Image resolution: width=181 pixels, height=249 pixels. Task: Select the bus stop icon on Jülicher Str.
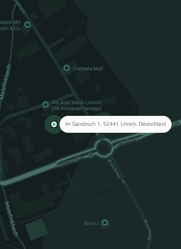pyautogui.click(x=90, y=155)
